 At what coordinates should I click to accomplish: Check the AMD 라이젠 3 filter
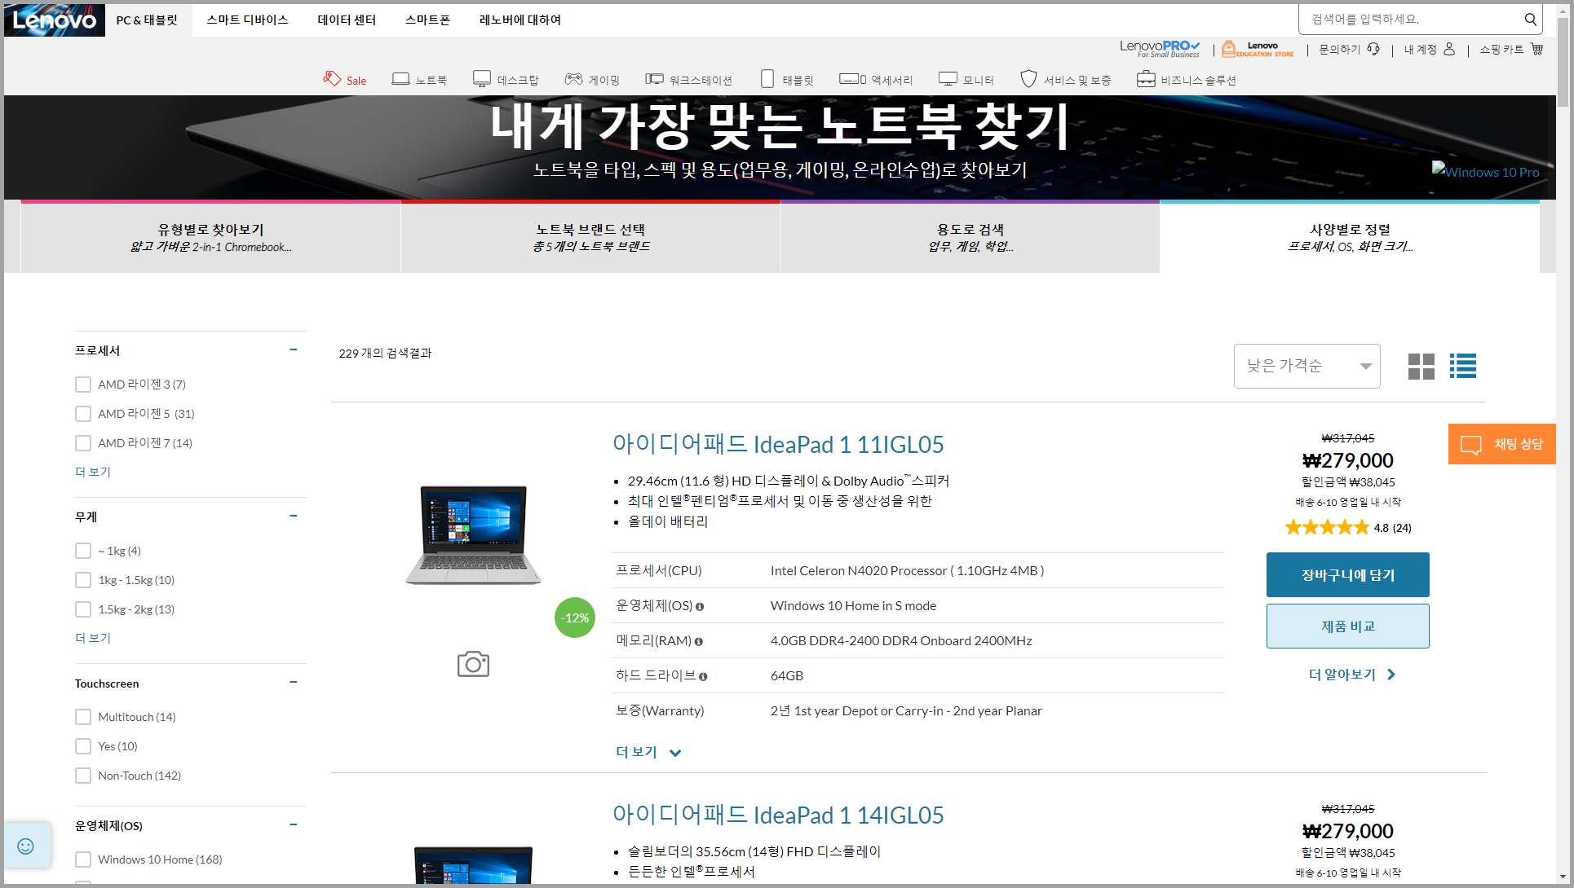tap(83, 385)
